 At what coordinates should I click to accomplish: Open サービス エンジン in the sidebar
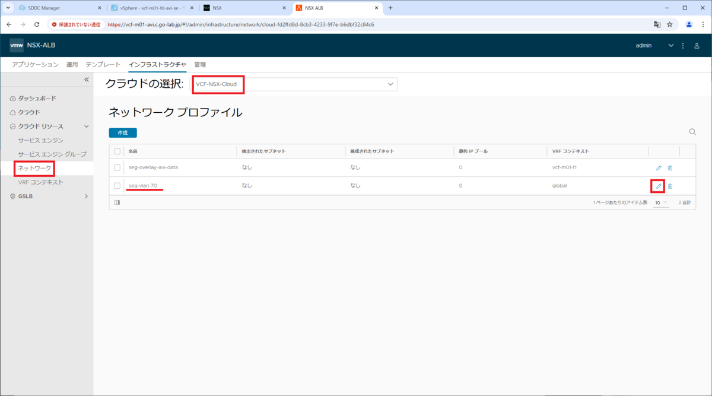[x=40, y=141]
